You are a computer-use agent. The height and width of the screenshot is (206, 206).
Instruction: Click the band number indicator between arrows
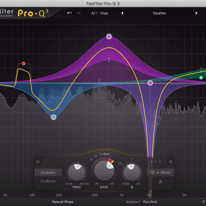pyautogui.click(x=156, y=162)
